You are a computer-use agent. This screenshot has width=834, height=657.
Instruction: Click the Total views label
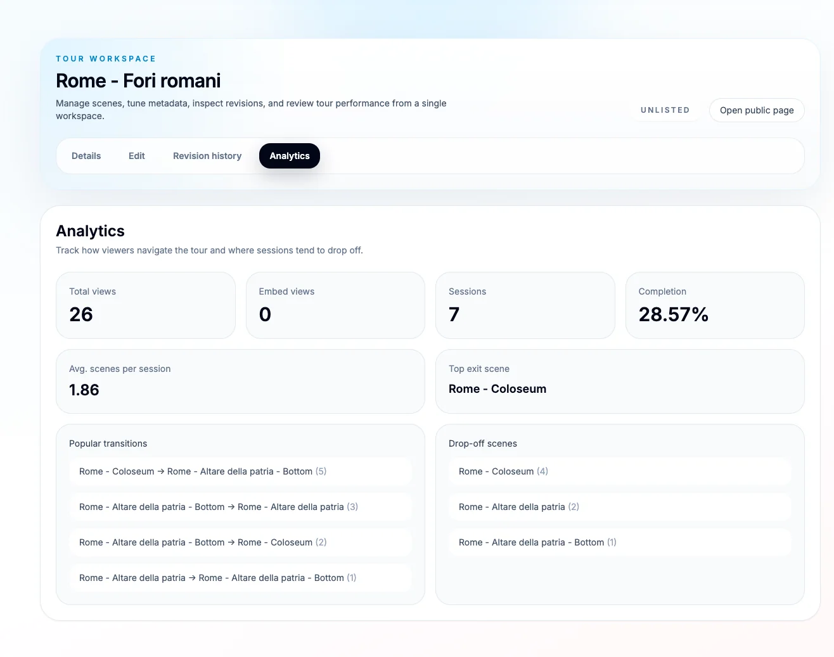[93, 291]
